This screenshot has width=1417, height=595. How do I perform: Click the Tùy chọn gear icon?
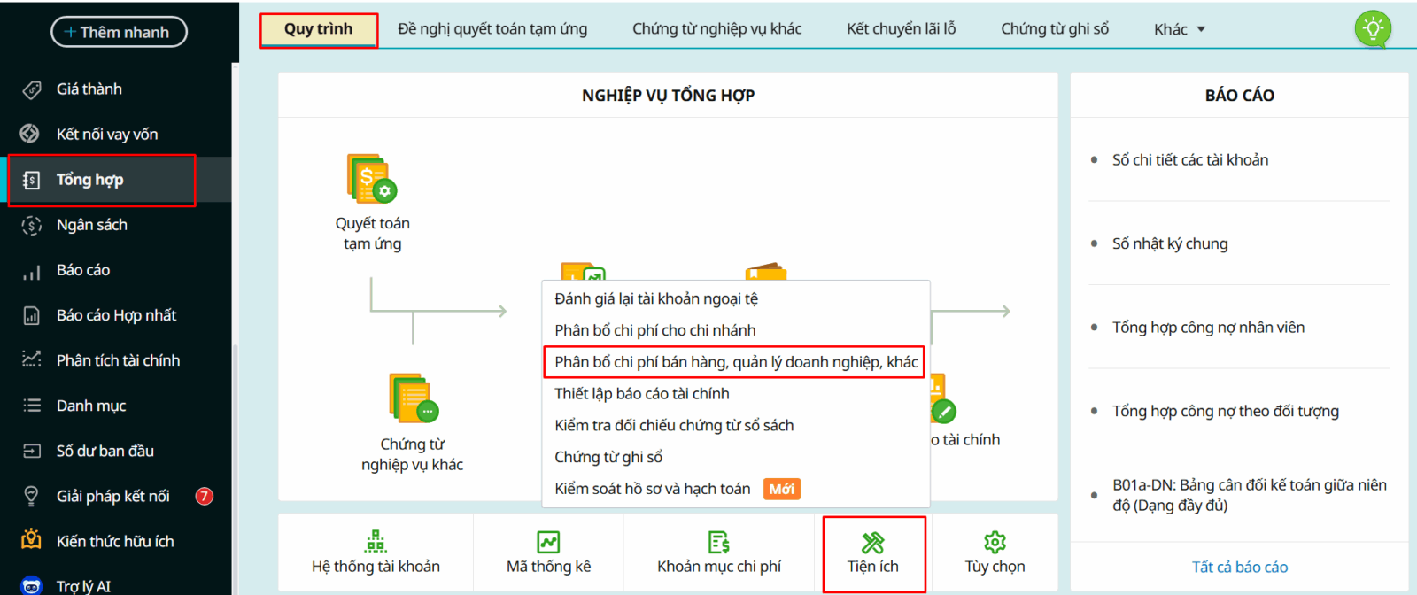pyautogui.click(x=995, y=542)
